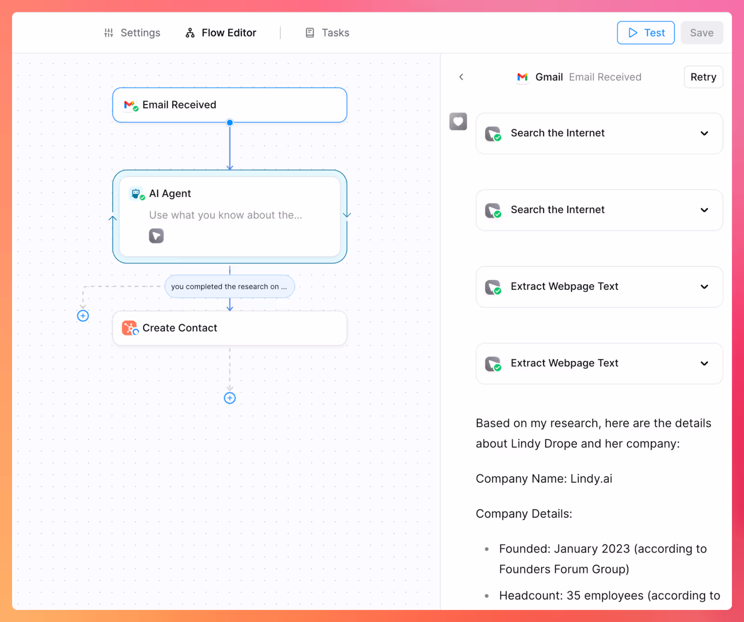744x622 pixels.
Task: Click the 'Headcount: 35 employees' bullet
Action: [x=610, y=596]
